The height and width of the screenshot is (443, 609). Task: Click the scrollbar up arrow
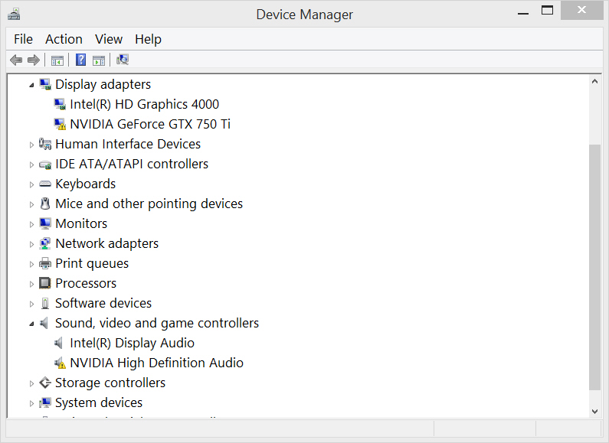(x=594, y=81)
